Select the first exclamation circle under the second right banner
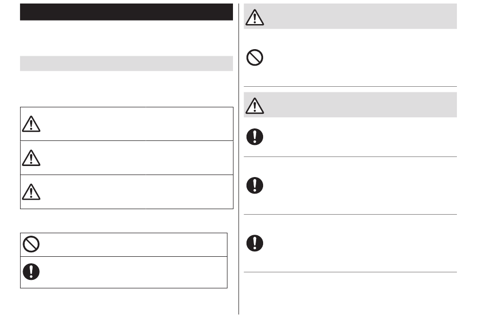The height and width of the screenshot is (329, 477). (255, 137)
